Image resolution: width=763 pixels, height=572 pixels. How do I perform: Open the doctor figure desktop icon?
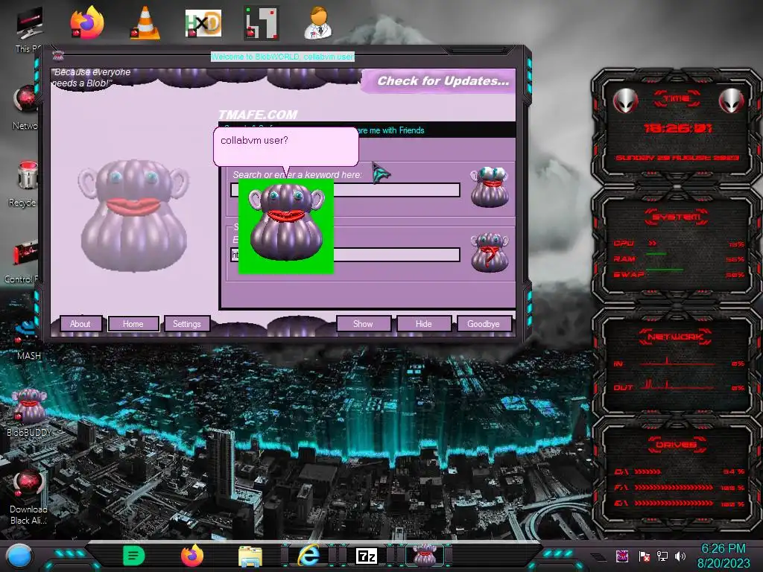318,22
